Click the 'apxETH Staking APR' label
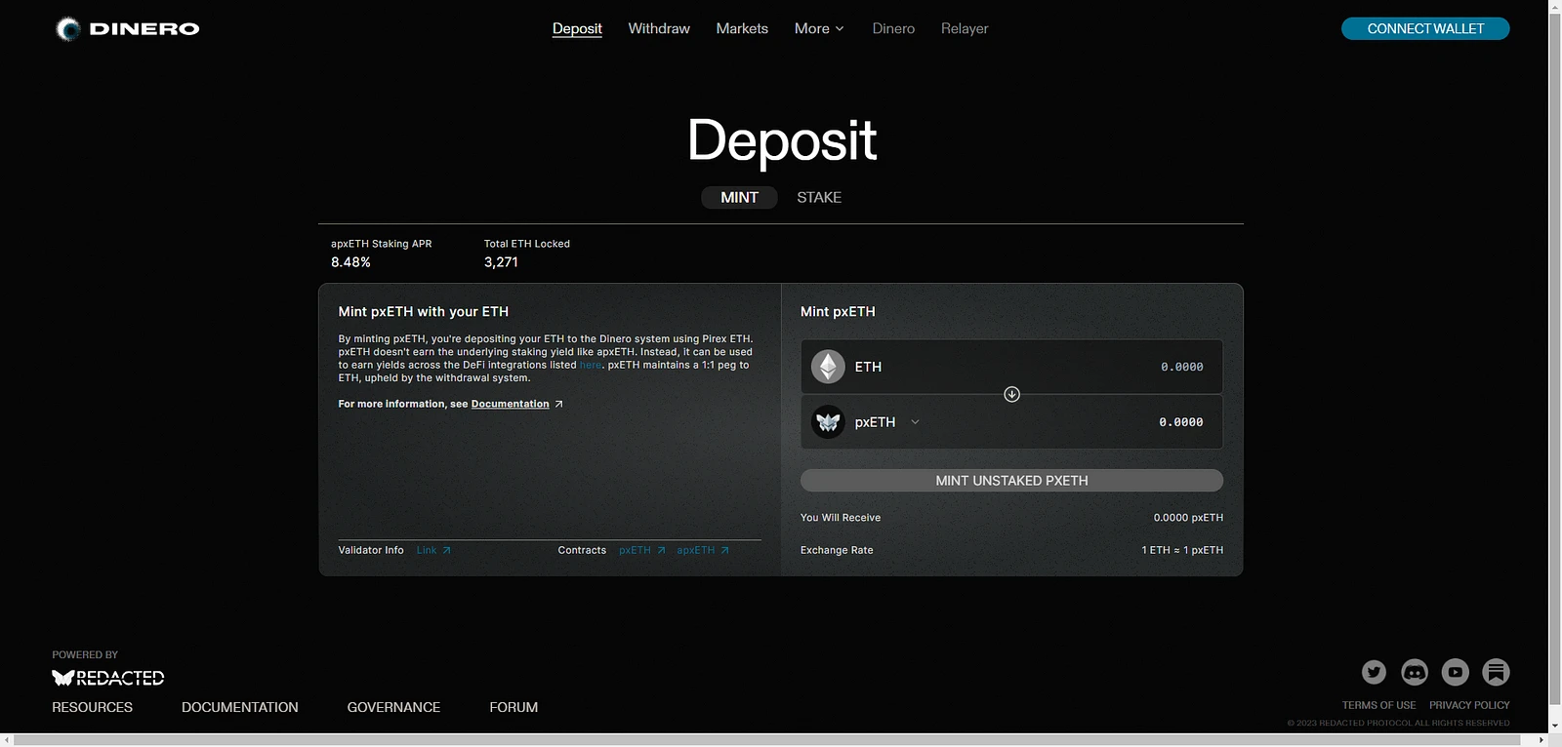Screen dimensions: 1562x747 381,244
